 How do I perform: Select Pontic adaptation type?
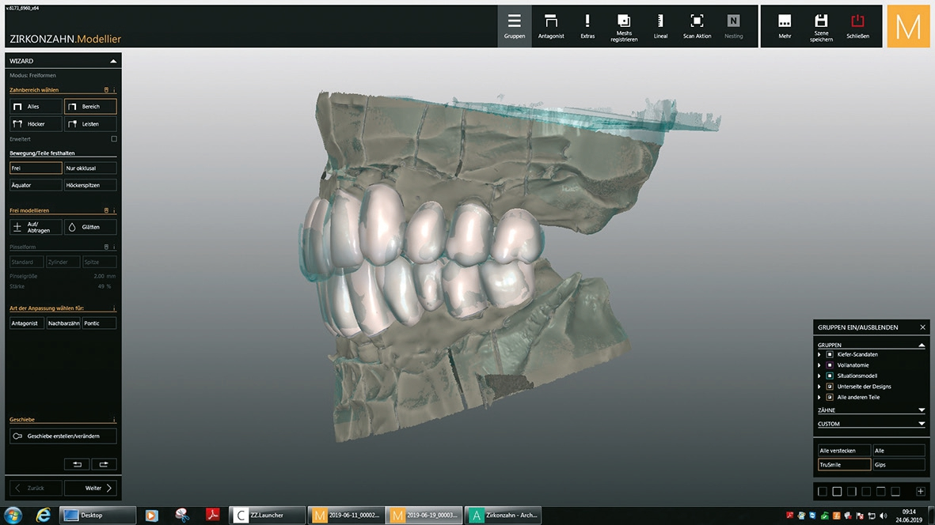pos(99,323)
